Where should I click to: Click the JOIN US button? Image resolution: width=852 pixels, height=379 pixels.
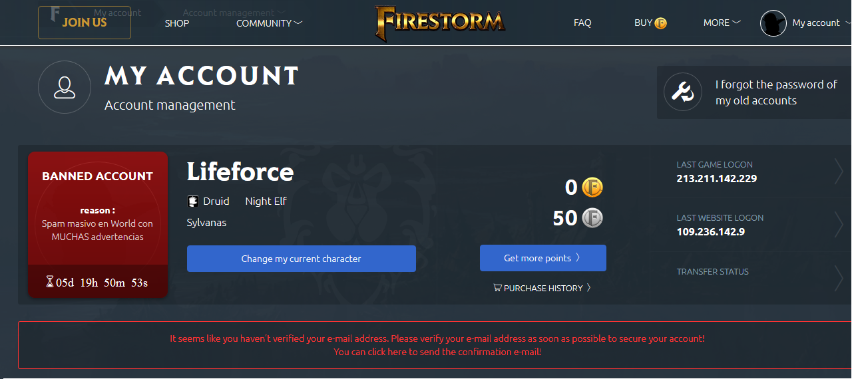coord(85,23)
